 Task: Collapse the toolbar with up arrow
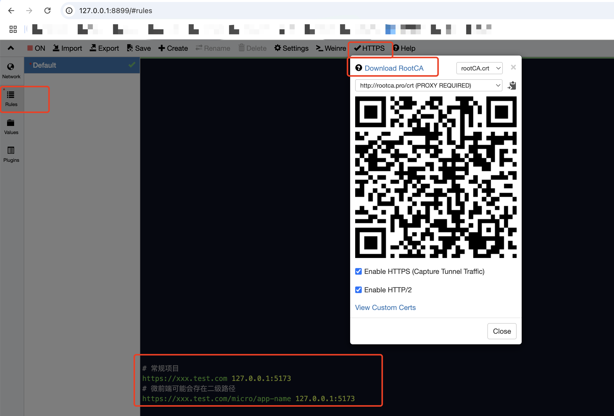tap(11, 48)
